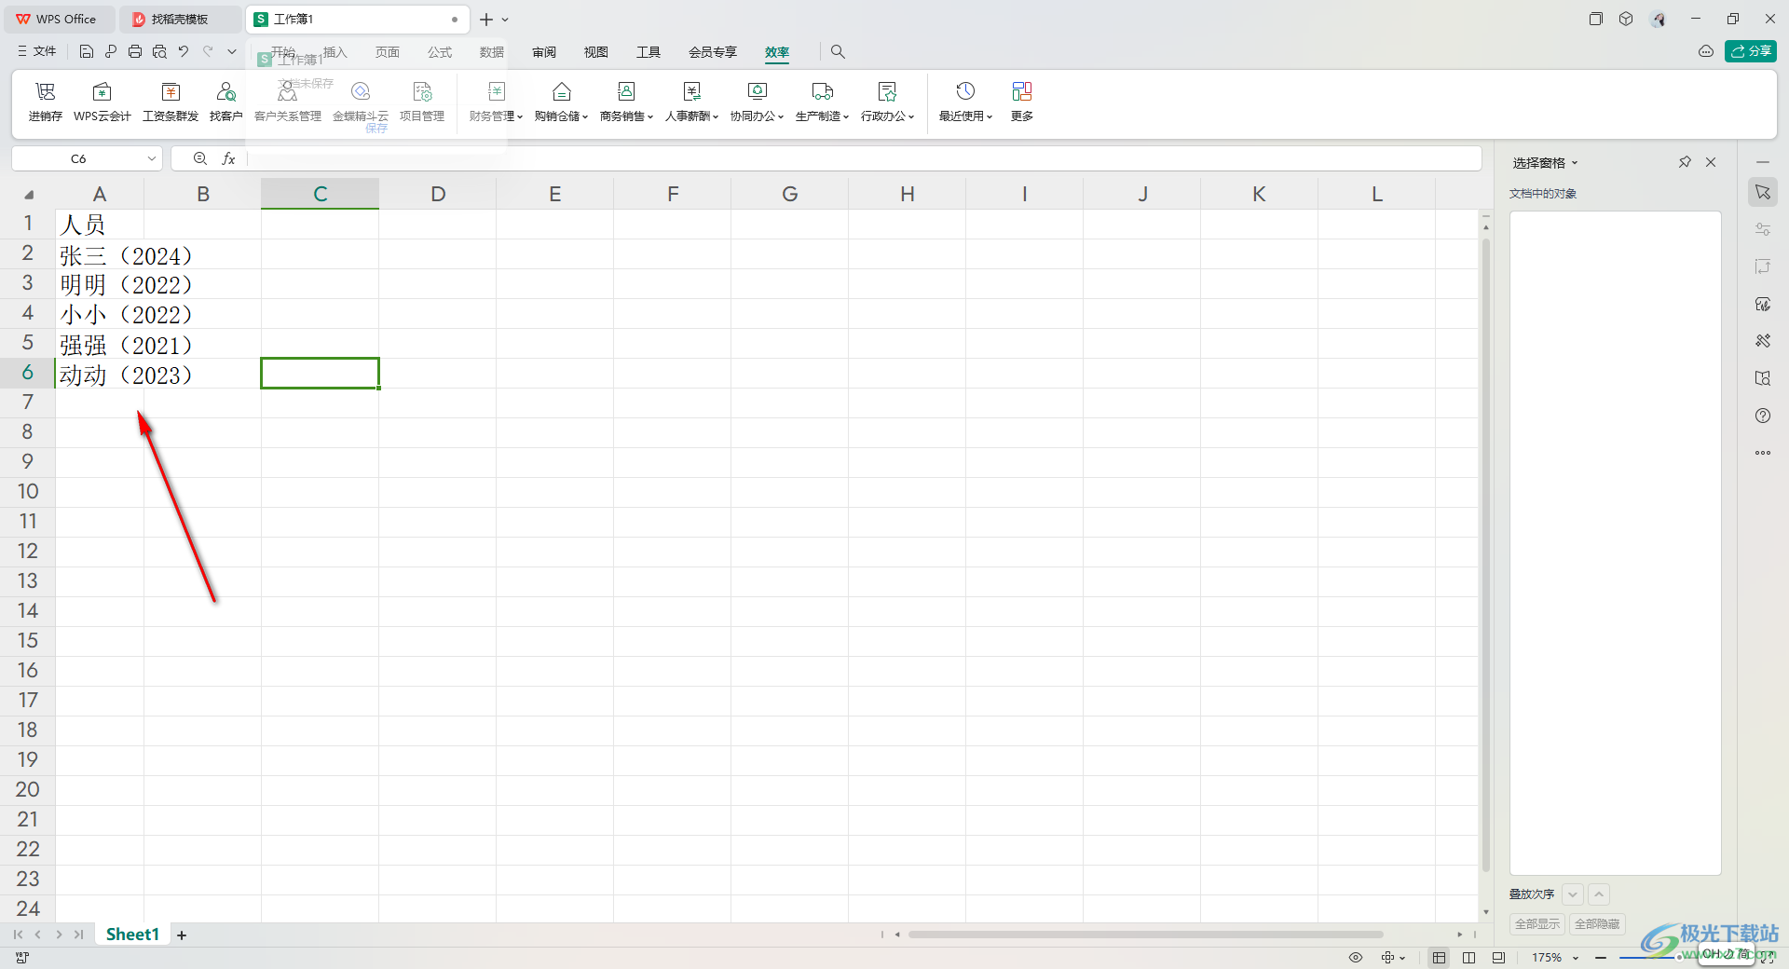1789x969 pixels.
Task: Open 最近使用 recently used dropdown
Action: [965, 102]
